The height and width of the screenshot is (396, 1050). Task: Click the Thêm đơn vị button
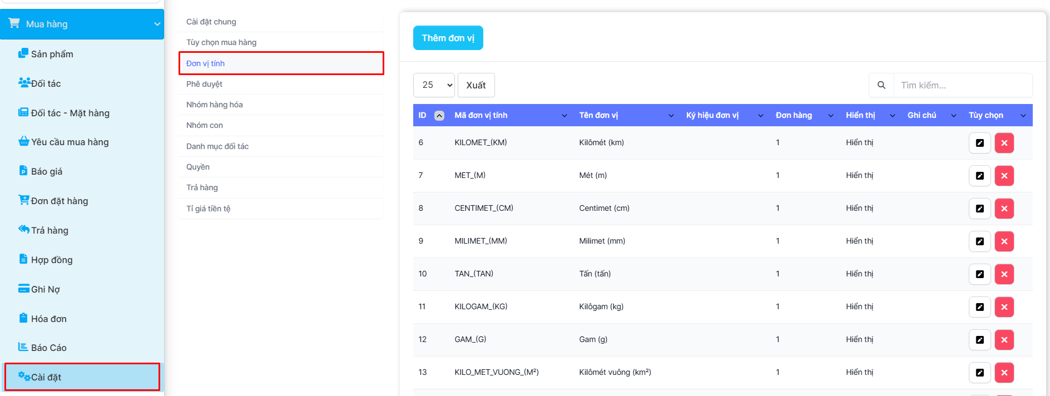point(448,38)
